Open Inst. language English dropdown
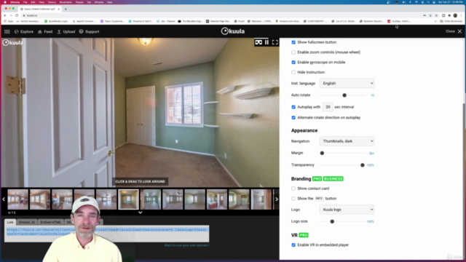 pos(347,83)
